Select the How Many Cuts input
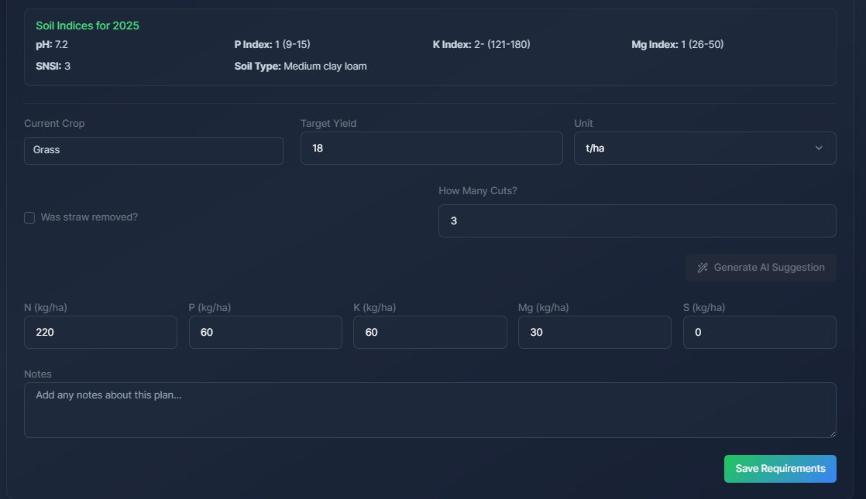The image size is (866, 499). tap(637, 221)
